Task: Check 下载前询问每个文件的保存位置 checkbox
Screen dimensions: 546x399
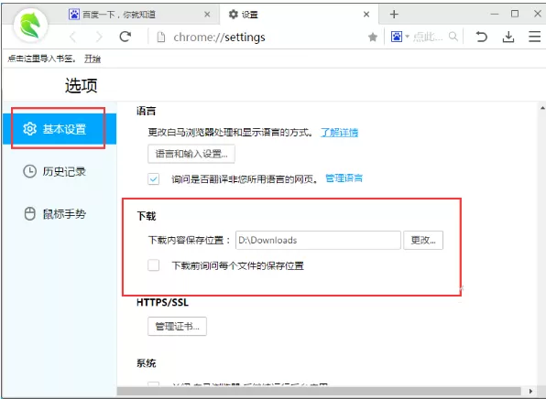Action: point(153,265)
